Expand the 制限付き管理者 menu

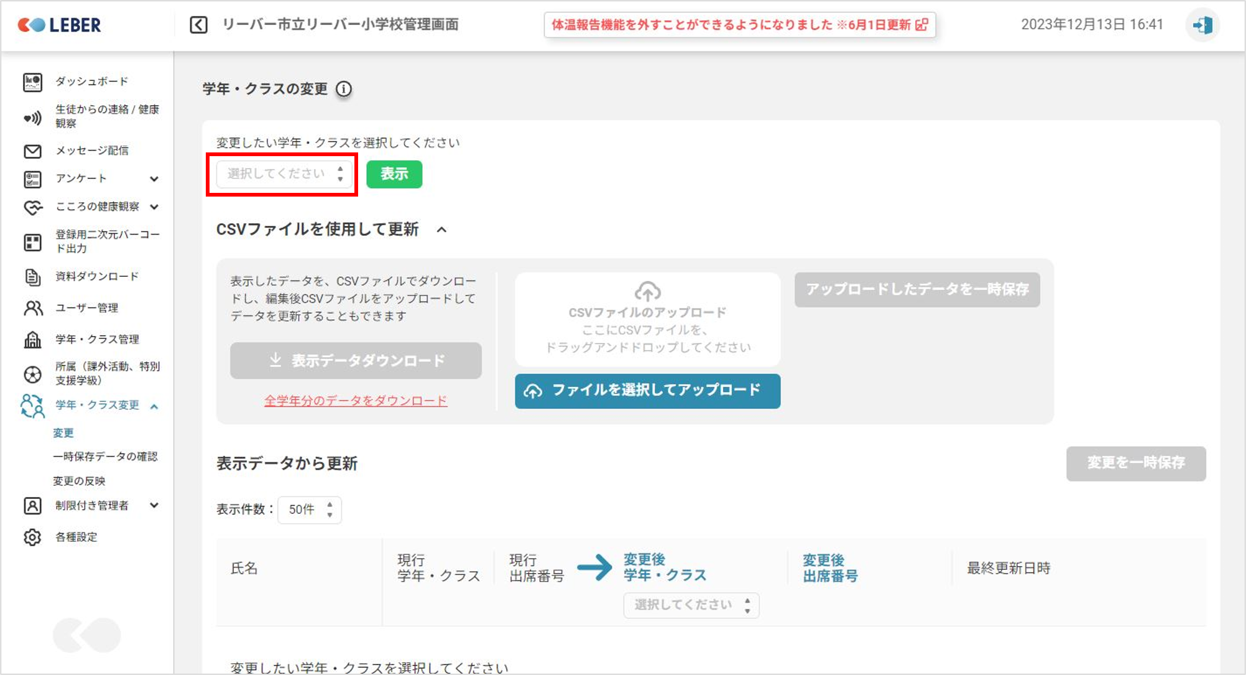point(154,505)
